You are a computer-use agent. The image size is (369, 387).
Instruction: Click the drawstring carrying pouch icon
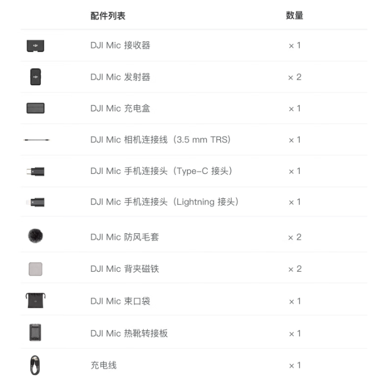(35, 301)
